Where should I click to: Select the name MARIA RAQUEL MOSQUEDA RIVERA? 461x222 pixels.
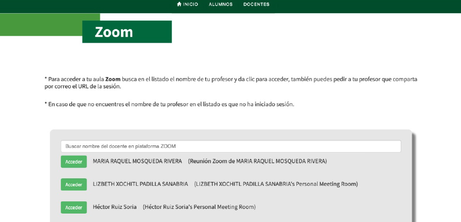[137, 161]
